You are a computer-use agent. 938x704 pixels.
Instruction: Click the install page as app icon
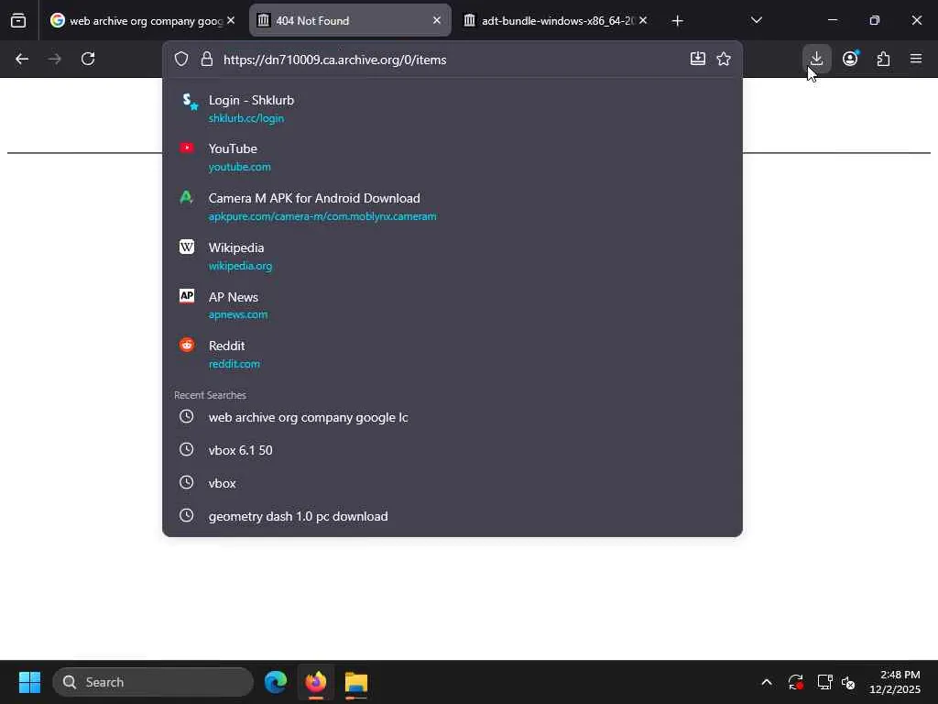[x=697, y=59]
